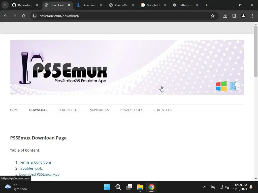The height and width of the screenshot is (193, 258).
Task: Open the Chrome profile icon
Action: [243, 16]
